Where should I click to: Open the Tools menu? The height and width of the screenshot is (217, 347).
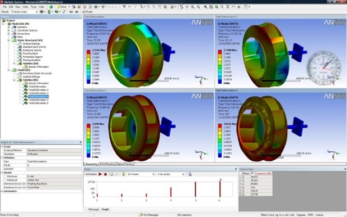coord(34,7)
